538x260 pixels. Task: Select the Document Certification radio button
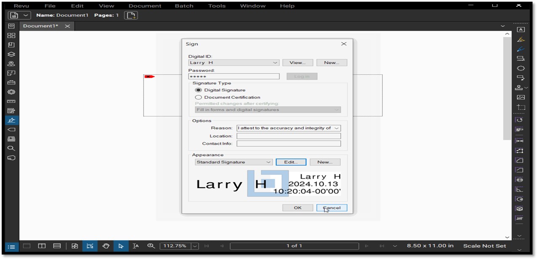[198, 97]
